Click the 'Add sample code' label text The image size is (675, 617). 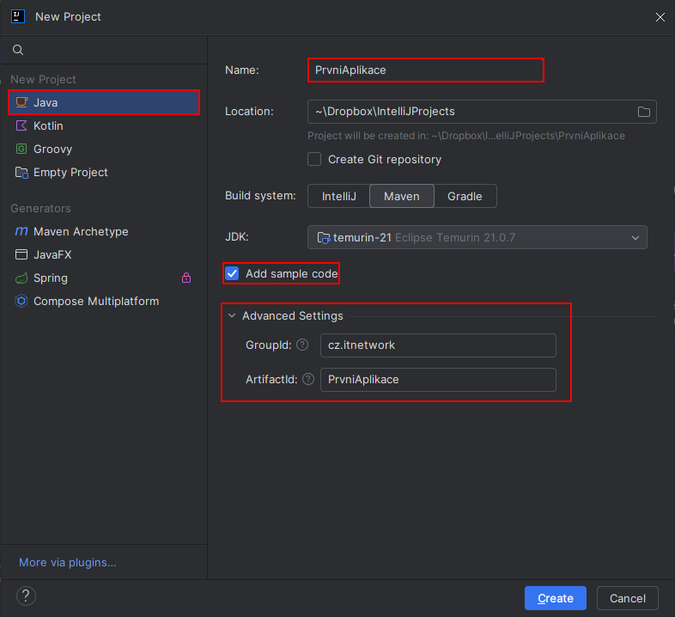click(x=291, y=273)
